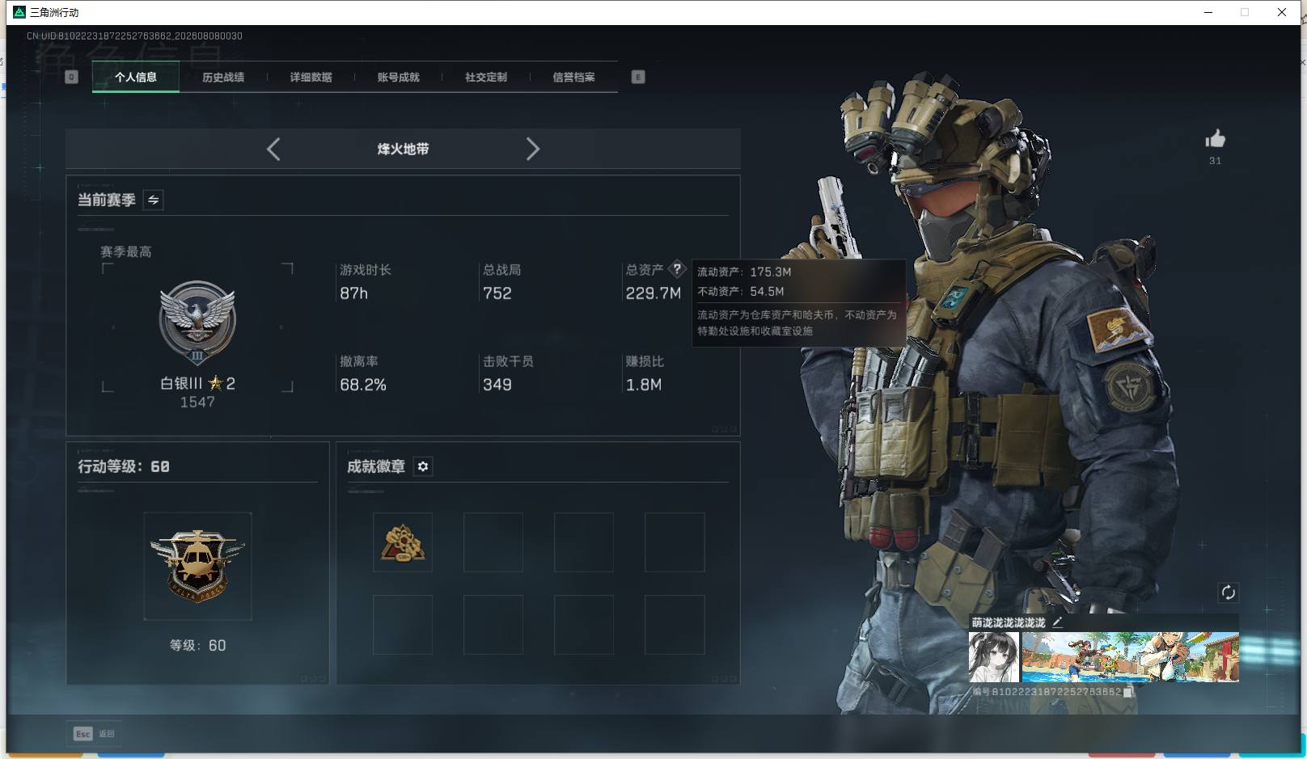Click the rotate character refresh icon
Viewport: 1307px width, 759px height.
(x=1228, y=592)
